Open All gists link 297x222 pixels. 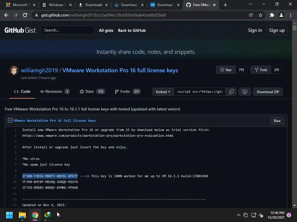pos(106,30)
